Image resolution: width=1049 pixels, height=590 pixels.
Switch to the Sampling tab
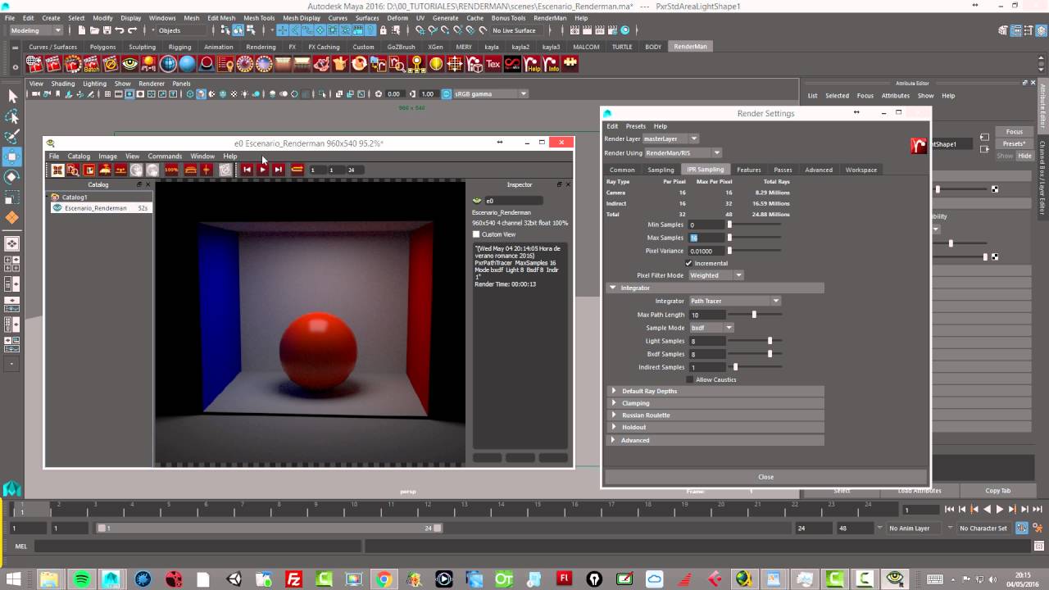pos(661,170)
